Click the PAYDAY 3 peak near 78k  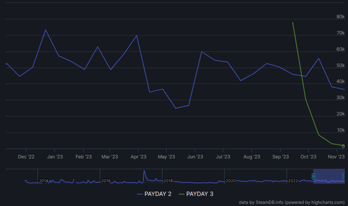coord(293,22)
